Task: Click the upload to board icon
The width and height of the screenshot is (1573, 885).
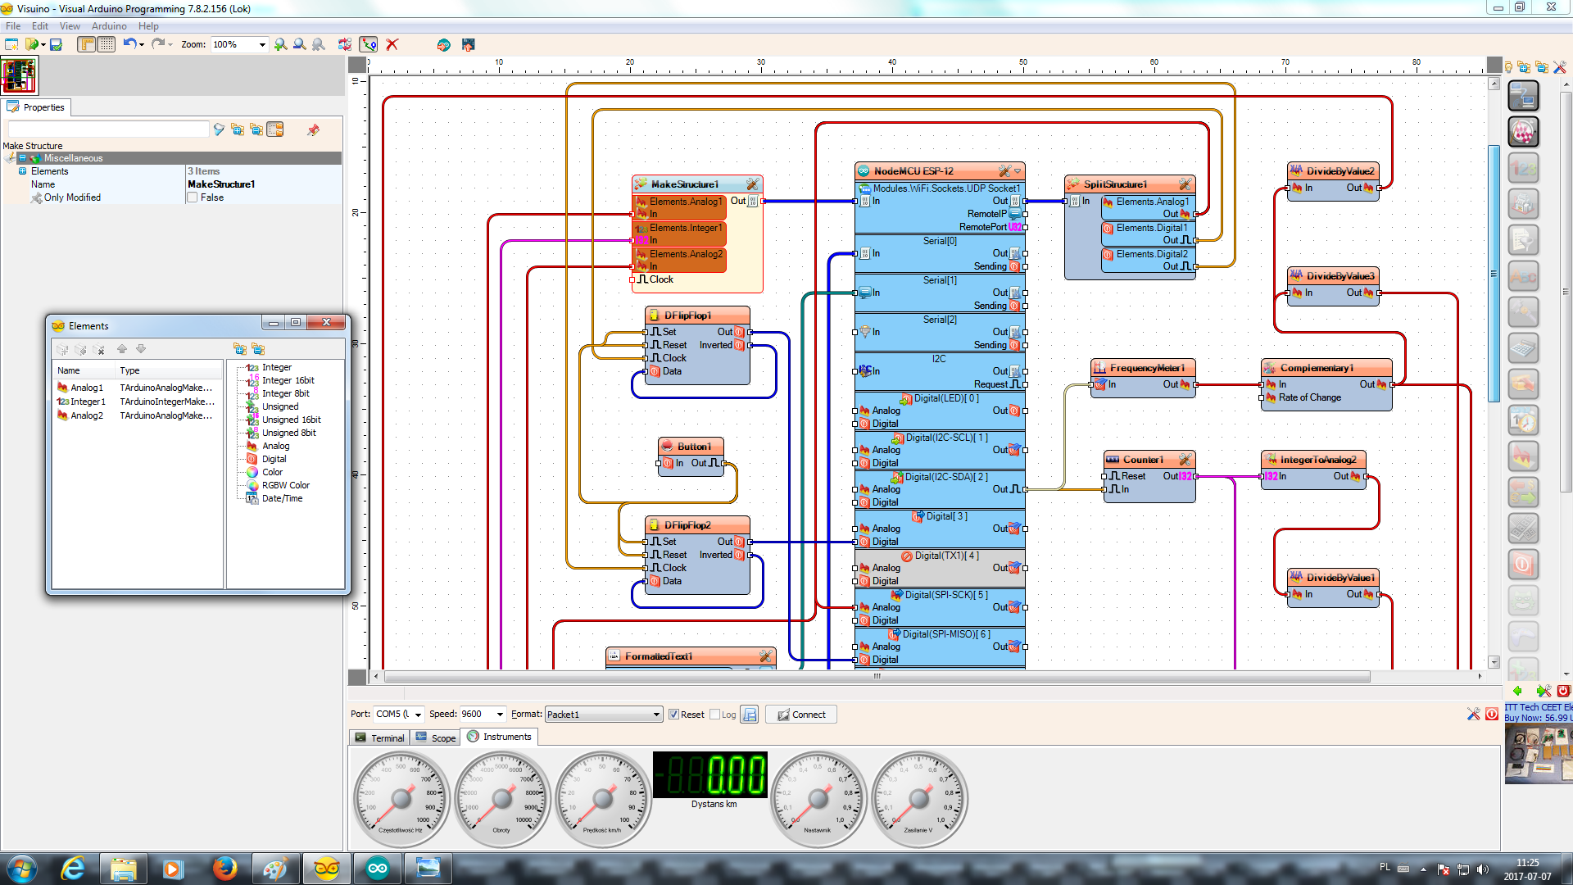Action: [469, 44]
